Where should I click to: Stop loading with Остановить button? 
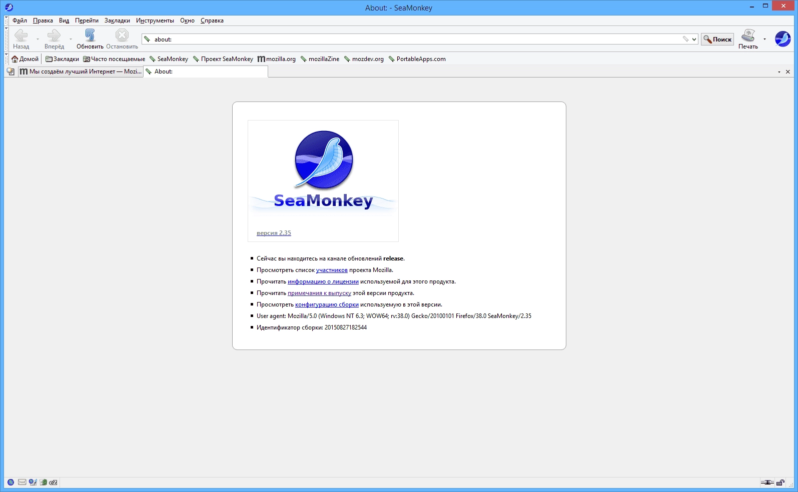(122, 39)
